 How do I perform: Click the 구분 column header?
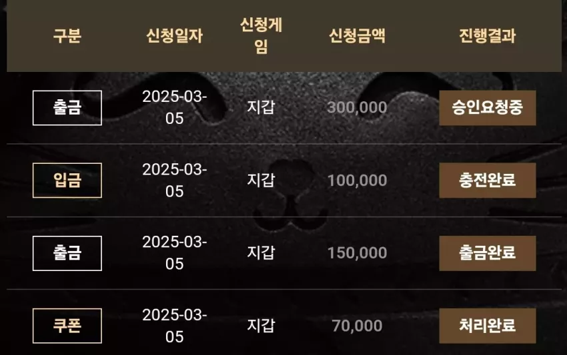67,36
